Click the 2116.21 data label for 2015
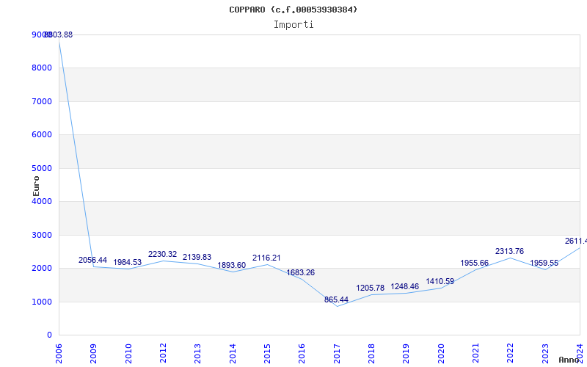 (x=266, y=258)
